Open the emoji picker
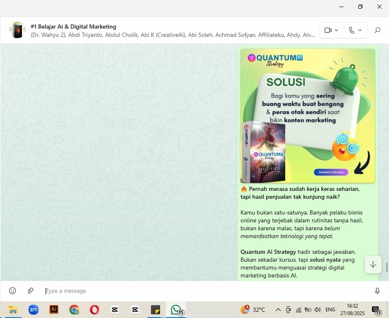Image resolution: width=389 pixels, height=318 pixels. (13, 290)
